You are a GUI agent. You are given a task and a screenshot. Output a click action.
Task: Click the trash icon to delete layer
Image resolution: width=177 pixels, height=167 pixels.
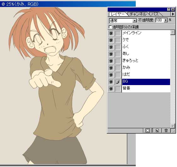click(166, 130)
